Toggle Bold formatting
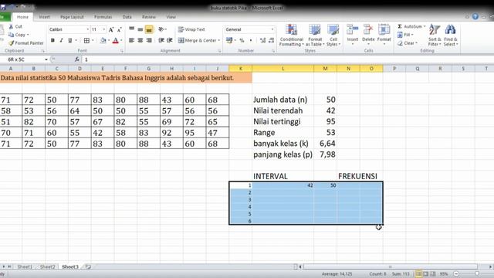494x278 pixels. 52,40
